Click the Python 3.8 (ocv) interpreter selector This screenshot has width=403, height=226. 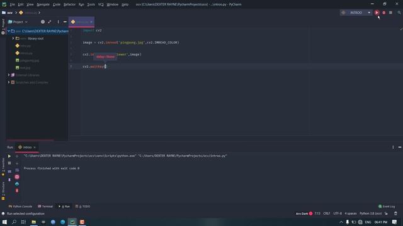(371, 213)
